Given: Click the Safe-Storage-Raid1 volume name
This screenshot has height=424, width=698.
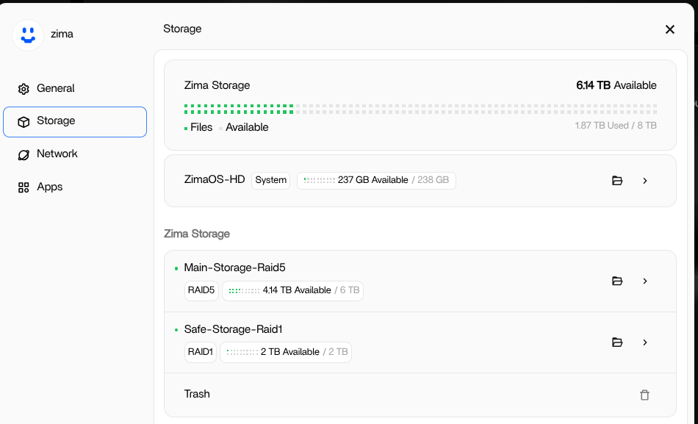Looking at the screenshot, I should [233, 329].
